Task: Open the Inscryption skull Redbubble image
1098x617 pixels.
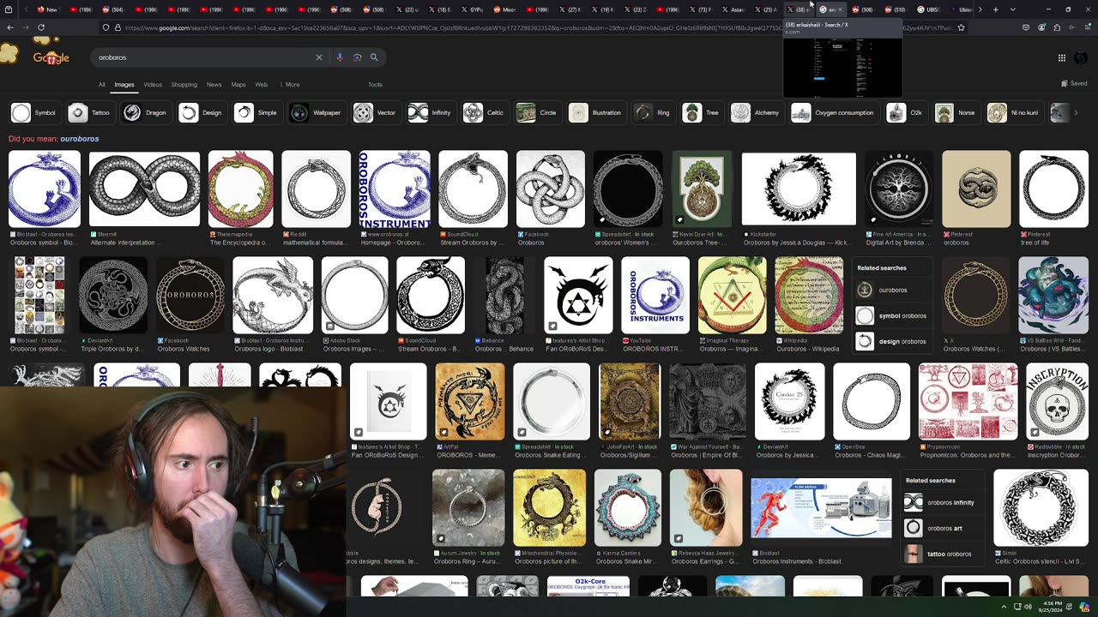Action: pyautogui.click(x=1058, y=402)
